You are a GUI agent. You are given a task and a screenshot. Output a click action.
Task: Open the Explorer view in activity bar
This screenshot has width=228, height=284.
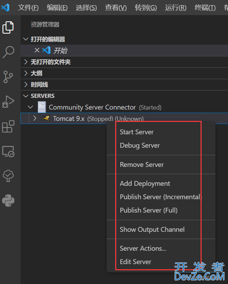coord(8,27)
